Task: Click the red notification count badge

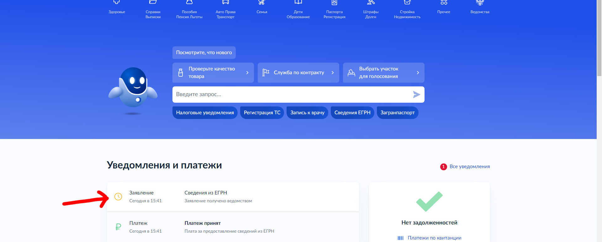Action: [x=443, y=167]
